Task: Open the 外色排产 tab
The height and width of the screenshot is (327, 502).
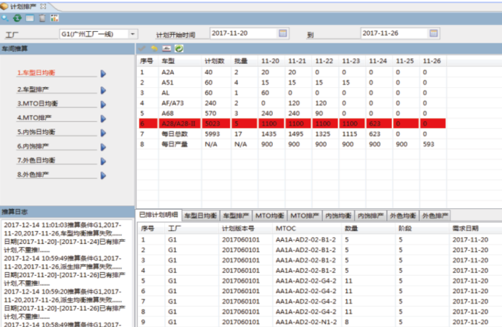Action: click(x=435, y=215)
